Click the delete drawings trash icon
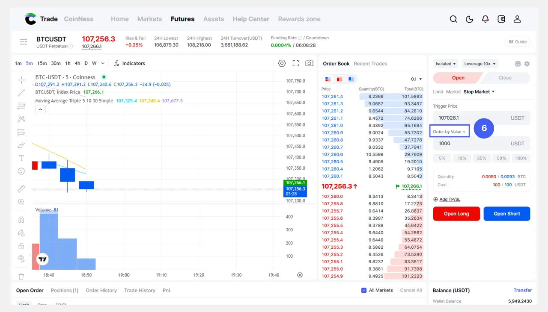Image resolution: width=548 pixels, height=312 pixels. pyautogui.click(x=21, y=277)
